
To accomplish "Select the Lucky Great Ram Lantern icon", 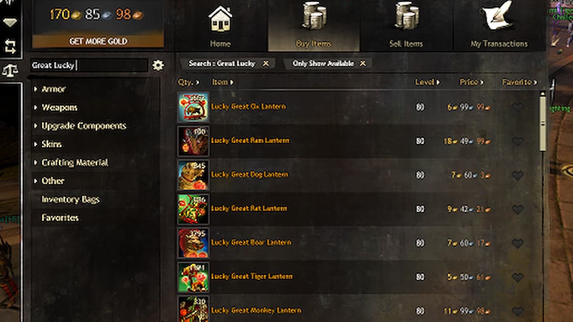I will pyautogui.click(x=193, y=141).
